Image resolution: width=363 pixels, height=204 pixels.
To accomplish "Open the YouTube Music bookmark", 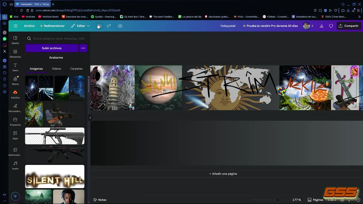I will pos(48,17).
